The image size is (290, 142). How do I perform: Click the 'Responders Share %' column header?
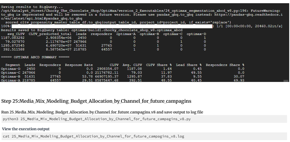(x=225, y=65)
